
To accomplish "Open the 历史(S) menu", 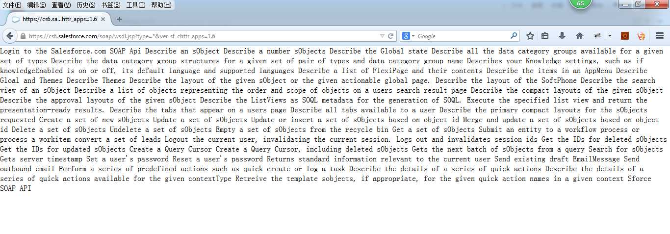I will coord(86,5).
